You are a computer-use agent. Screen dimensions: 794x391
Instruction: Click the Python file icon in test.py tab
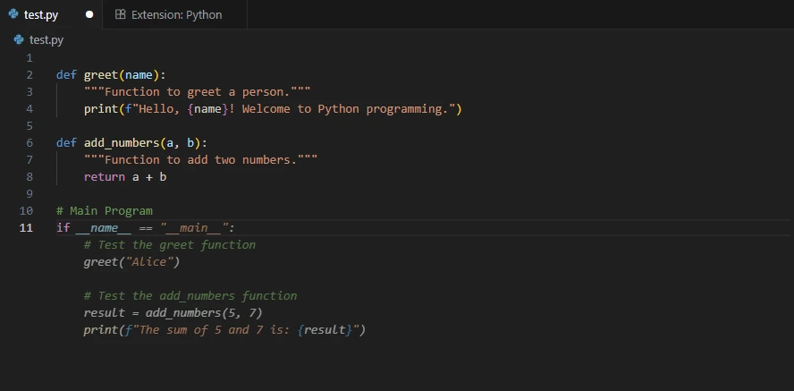click(x=13, y=14)
